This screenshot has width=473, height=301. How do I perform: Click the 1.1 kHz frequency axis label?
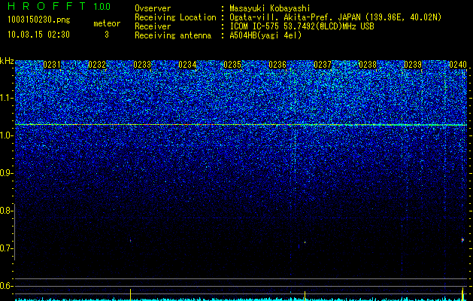coord(5,98)
